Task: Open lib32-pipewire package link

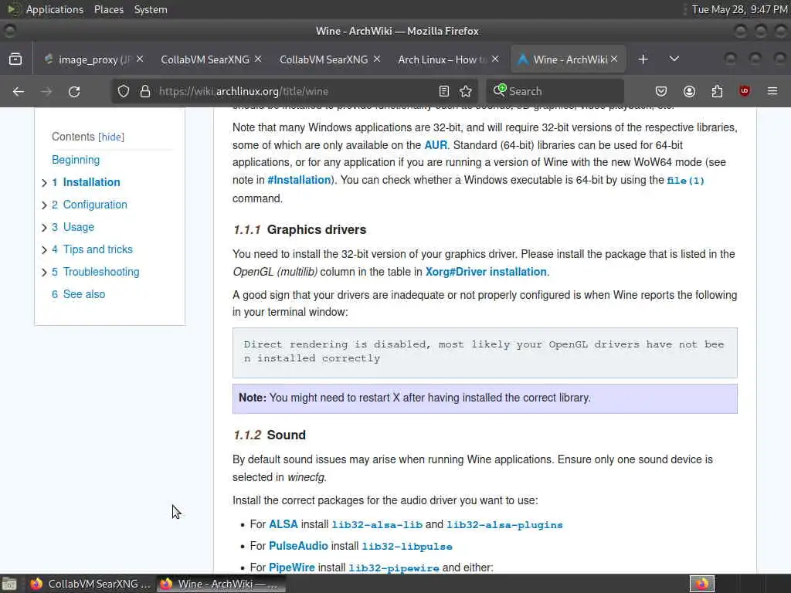Action: click(393, 568)
